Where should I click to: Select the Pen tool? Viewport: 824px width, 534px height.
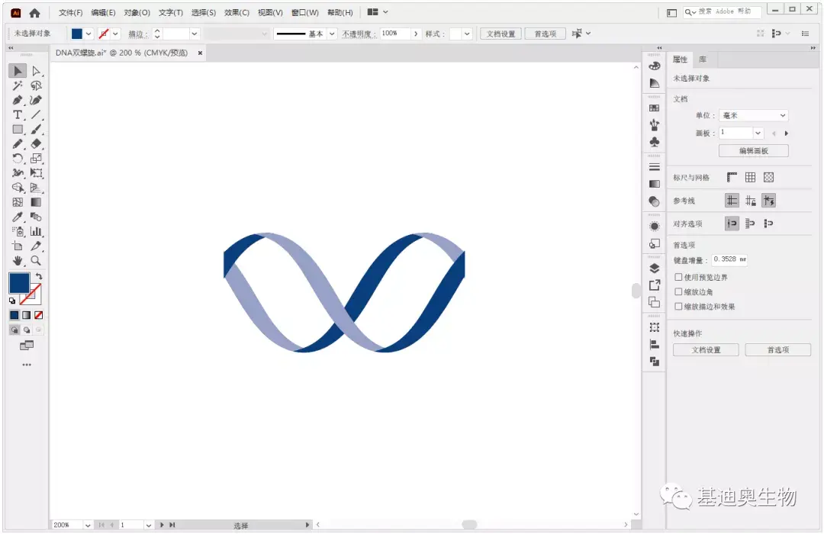(18, 100)
